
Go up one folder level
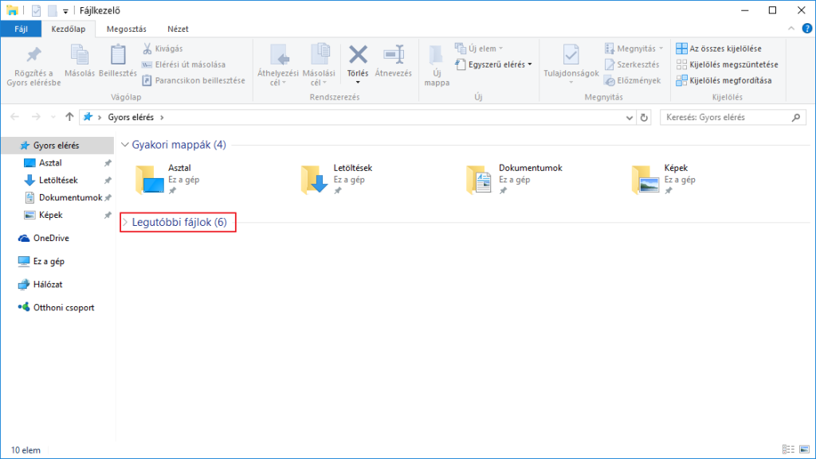tap(69, 117)
